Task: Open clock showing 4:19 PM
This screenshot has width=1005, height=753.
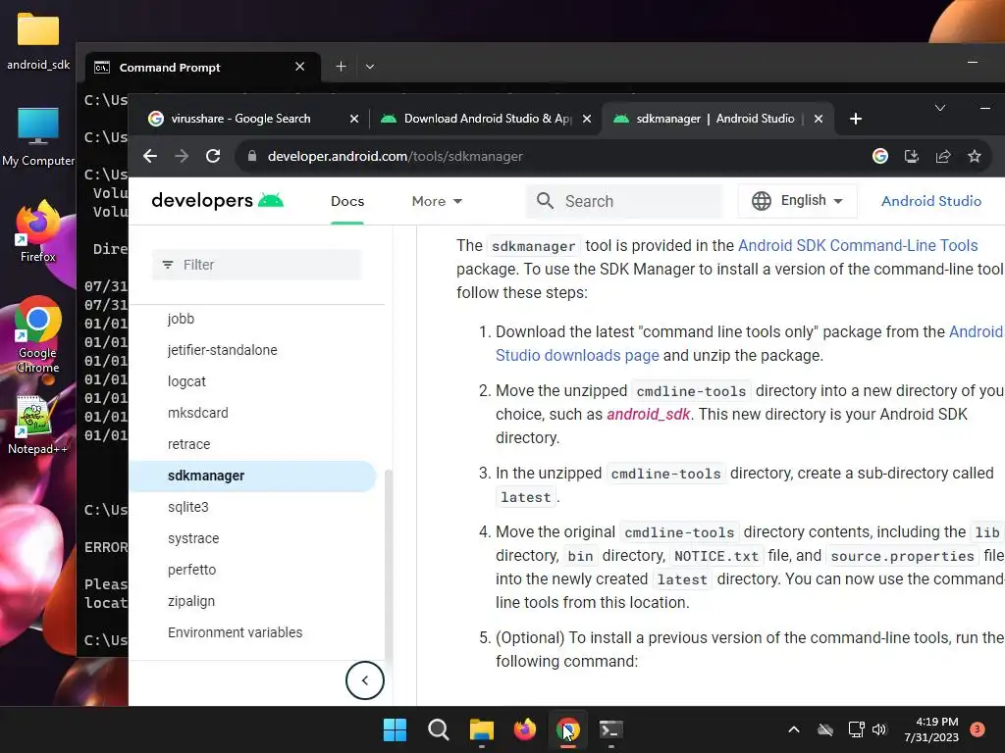Action: point(931,729)
